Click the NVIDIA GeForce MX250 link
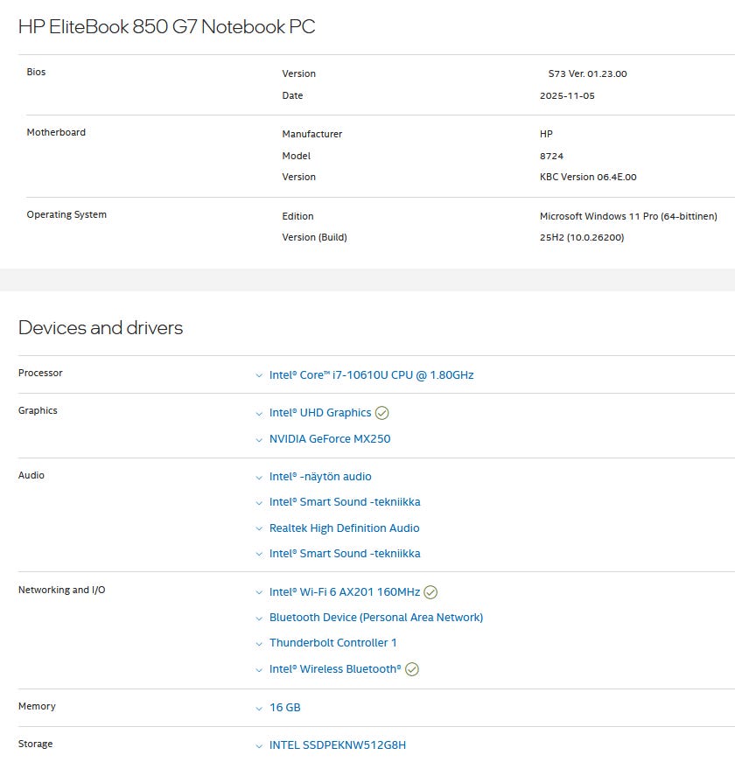735x762 pixels. 330,439
